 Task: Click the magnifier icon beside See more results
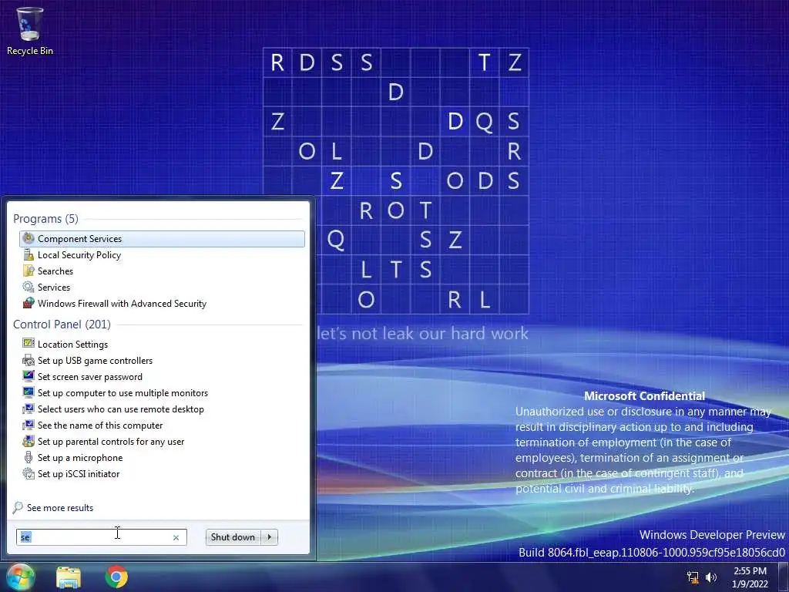pyautogui.click(x=18, y=507)
